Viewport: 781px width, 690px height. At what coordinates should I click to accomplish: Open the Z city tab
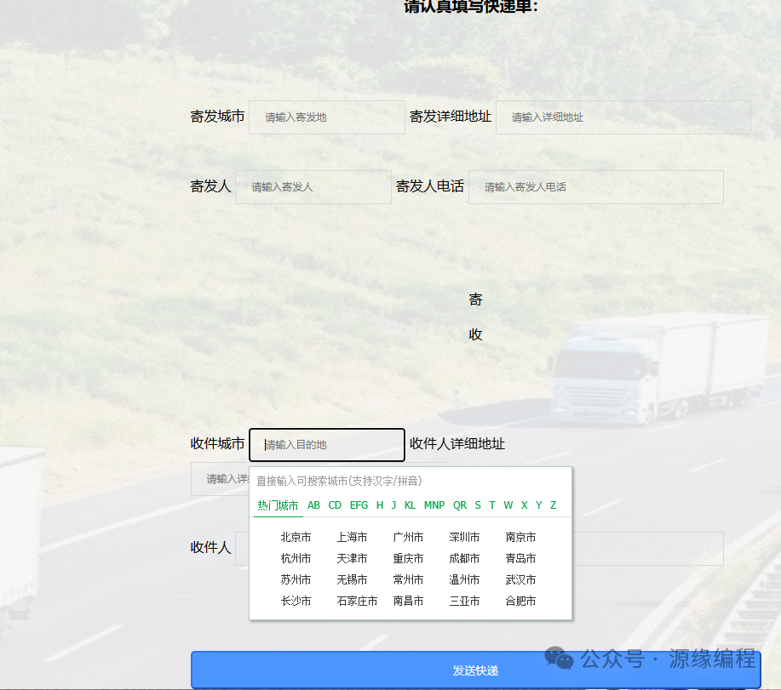click(553, 505)
